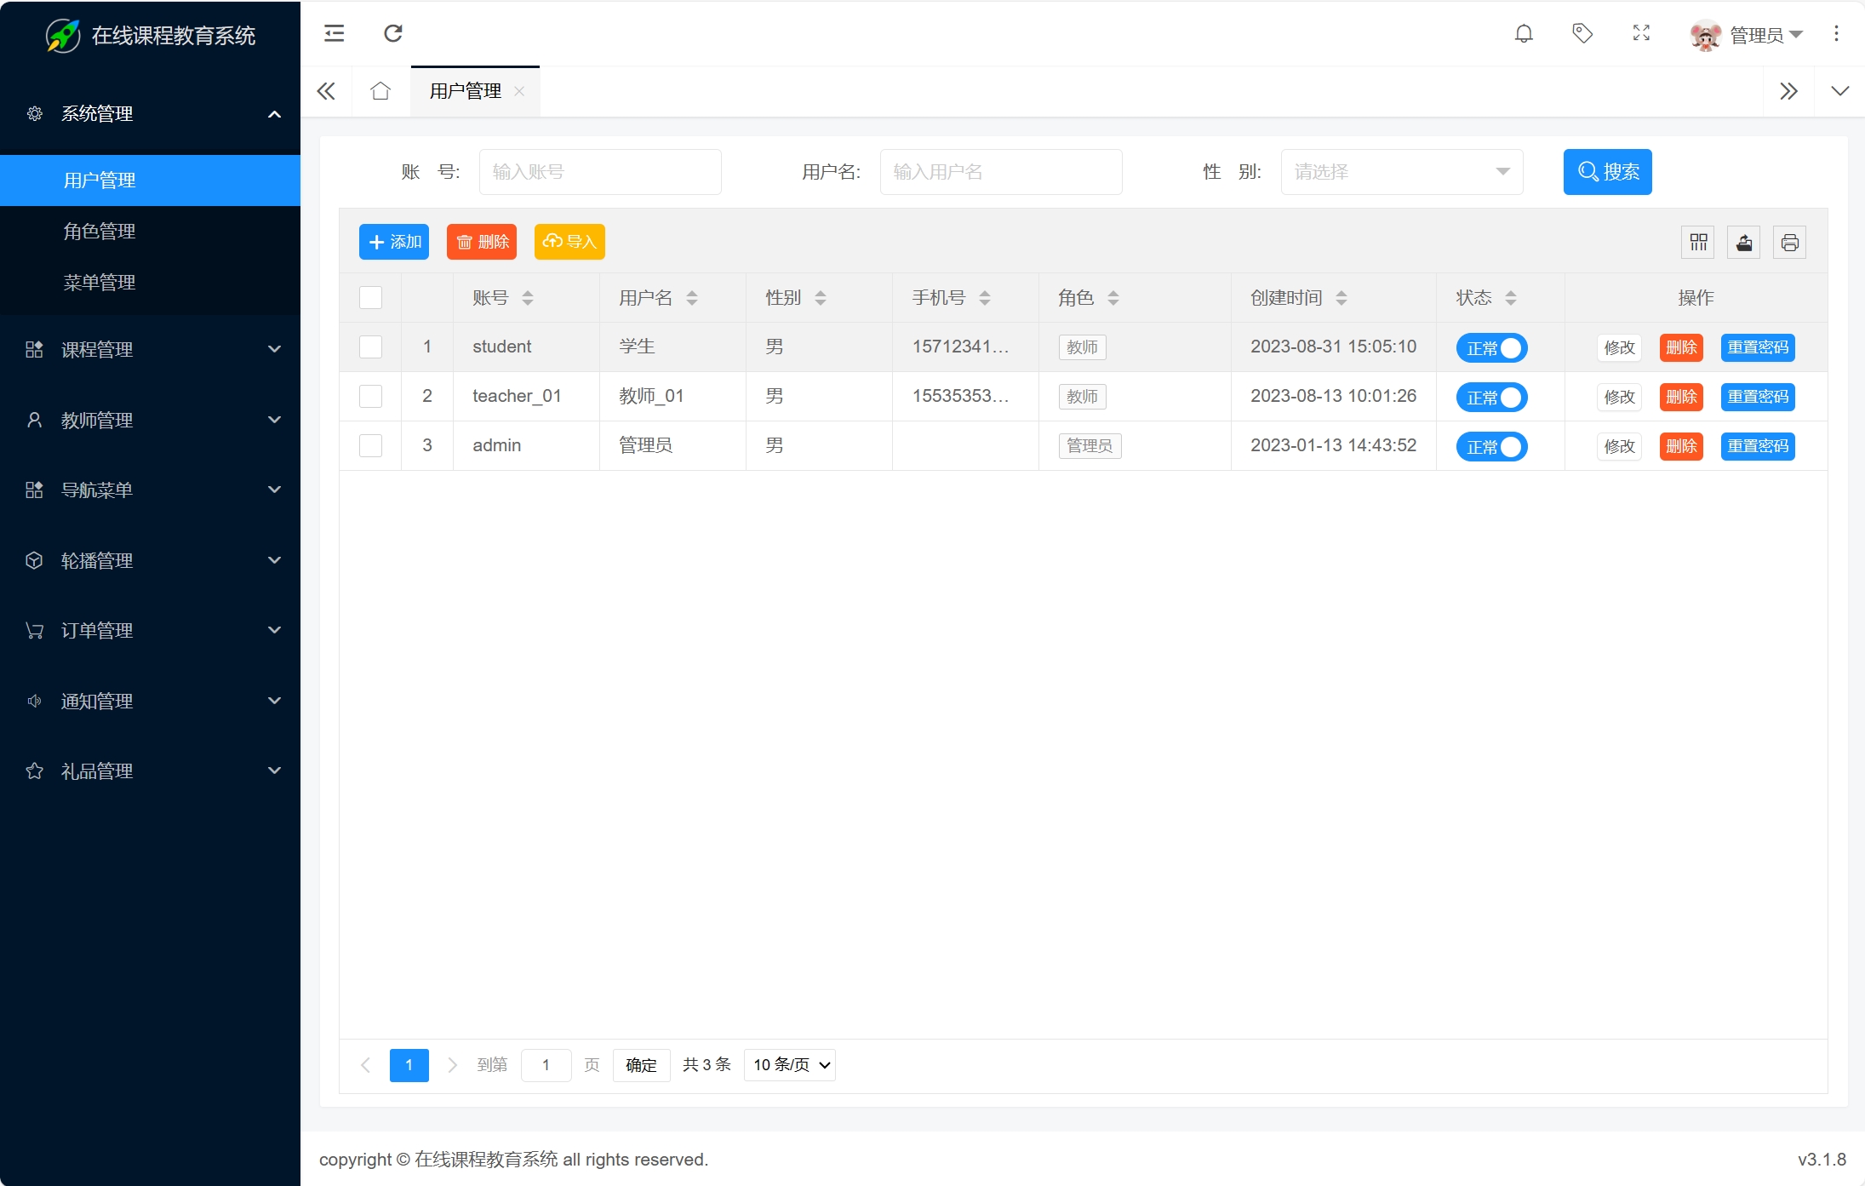Toggle status switch for student
Screen dimensions: 1865x1186
coord(1491,348)
